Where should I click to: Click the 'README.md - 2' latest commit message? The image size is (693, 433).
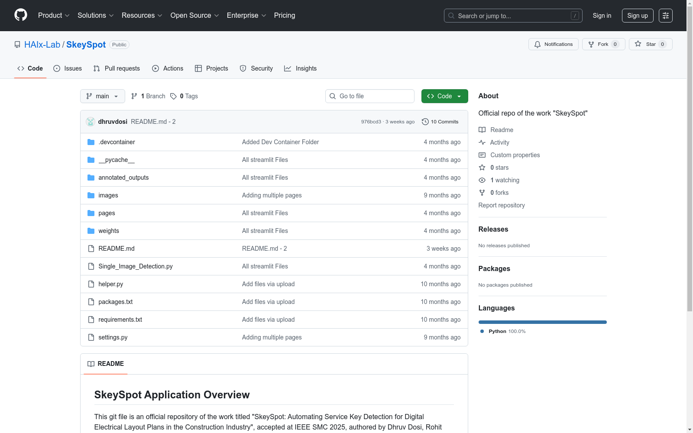pyautogui.click(x=153, y=122)
